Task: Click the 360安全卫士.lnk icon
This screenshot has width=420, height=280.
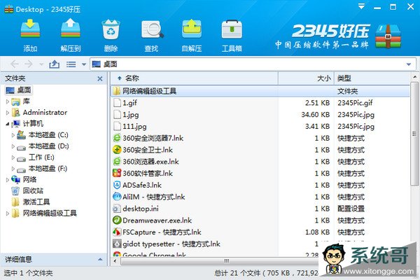Action: tap(117, 150)
